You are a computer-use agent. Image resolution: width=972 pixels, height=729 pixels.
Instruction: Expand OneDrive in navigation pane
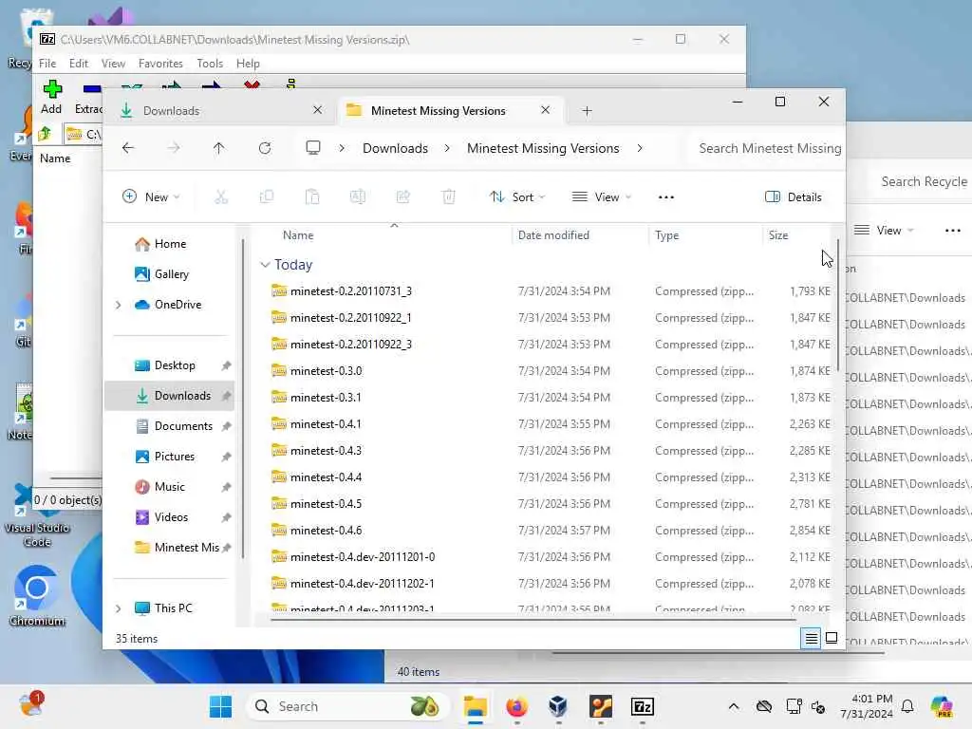119,305
